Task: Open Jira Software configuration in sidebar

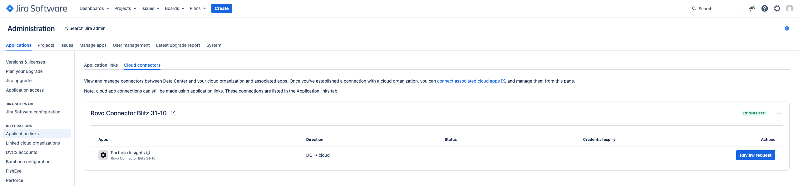Action: (33, 112)
